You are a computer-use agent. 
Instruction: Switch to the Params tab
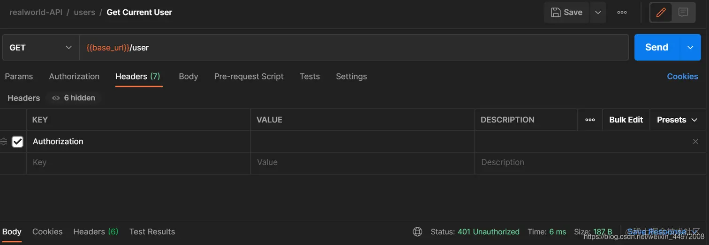click(x=19, y=76)
